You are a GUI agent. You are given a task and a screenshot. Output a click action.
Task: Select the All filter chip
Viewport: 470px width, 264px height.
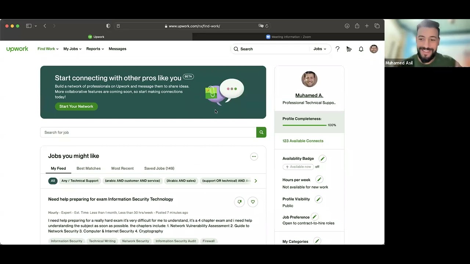(x=53, y=181)
